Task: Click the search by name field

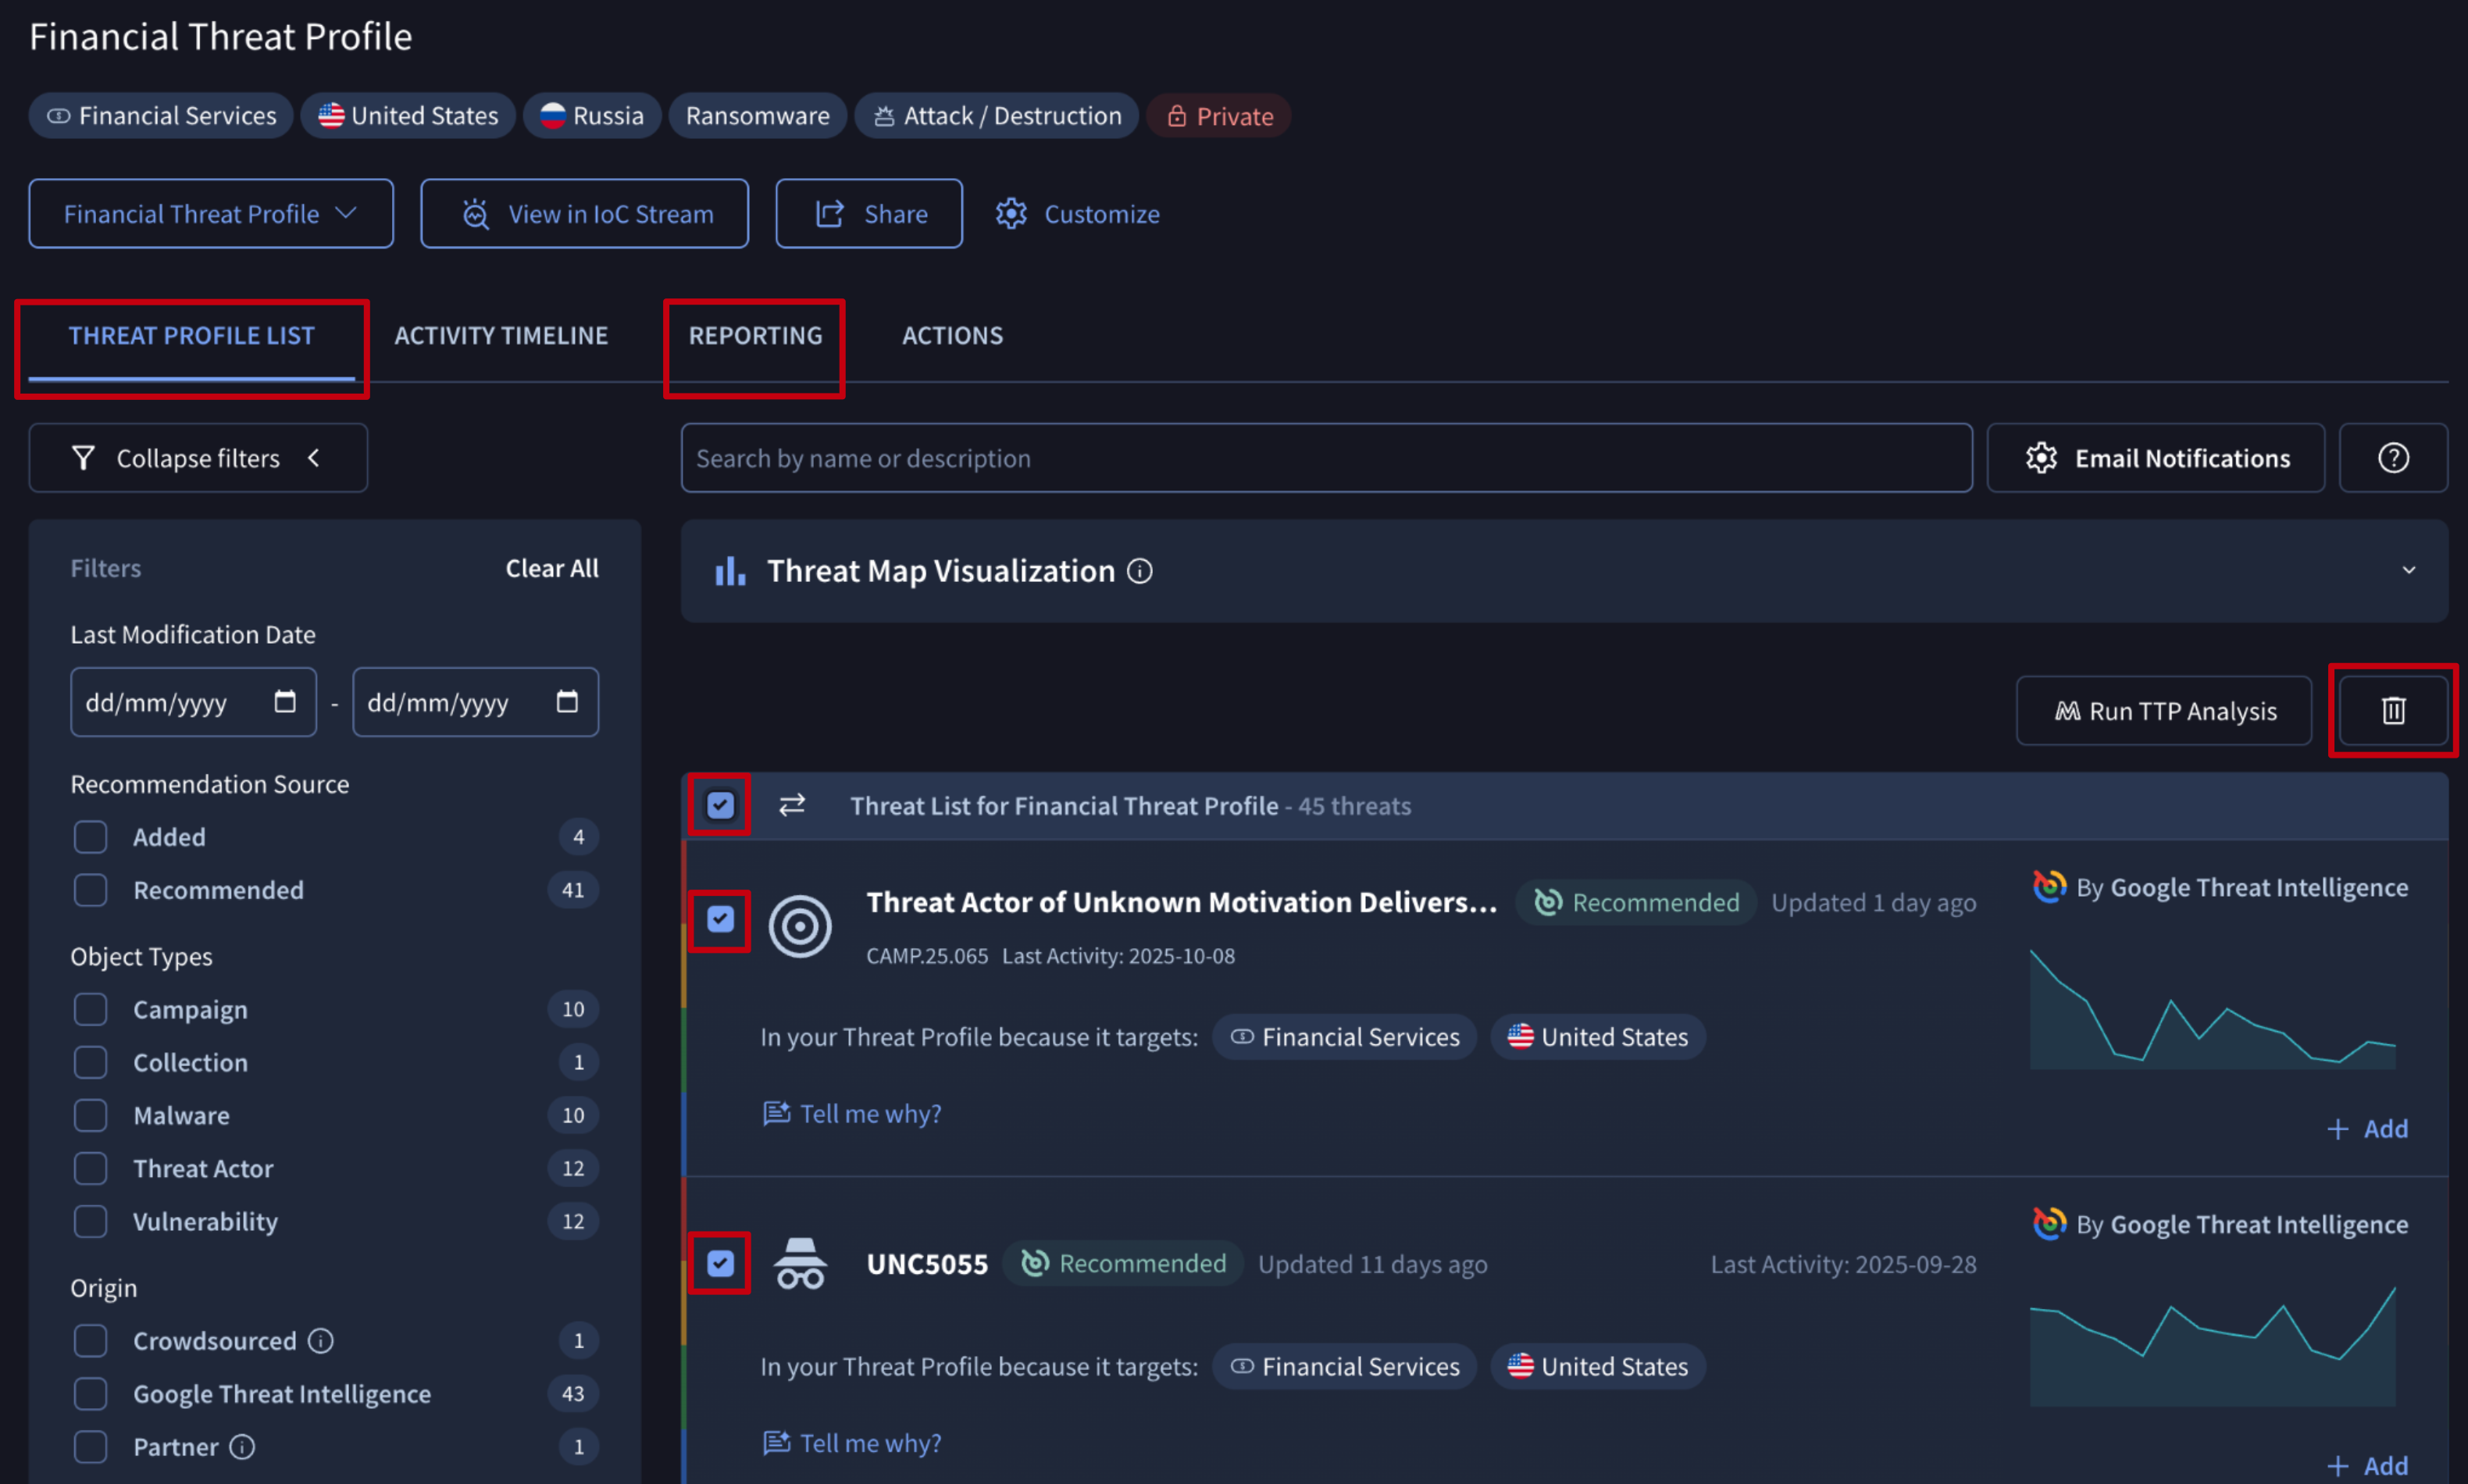Action: [1326, 458]
